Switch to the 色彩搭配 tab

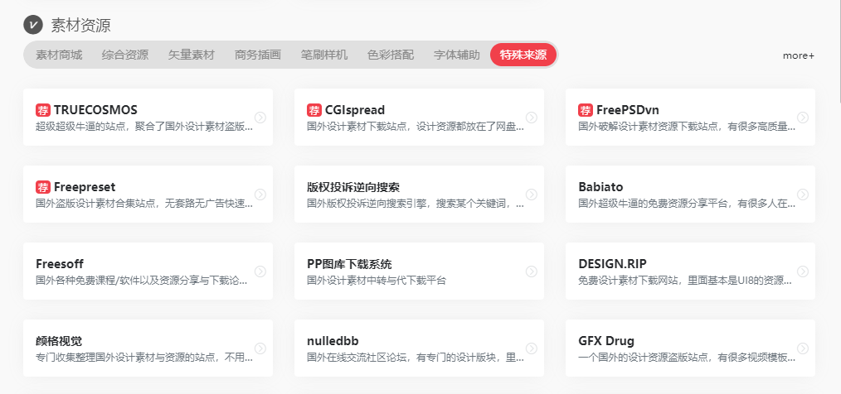tap(391, 55)
